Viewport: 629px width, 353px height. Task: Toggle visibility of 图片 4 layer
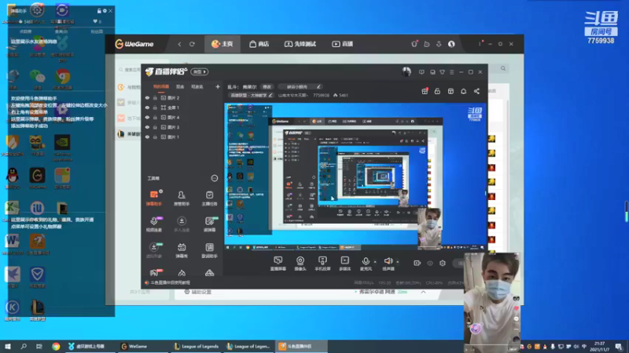(x=147, y=117)
